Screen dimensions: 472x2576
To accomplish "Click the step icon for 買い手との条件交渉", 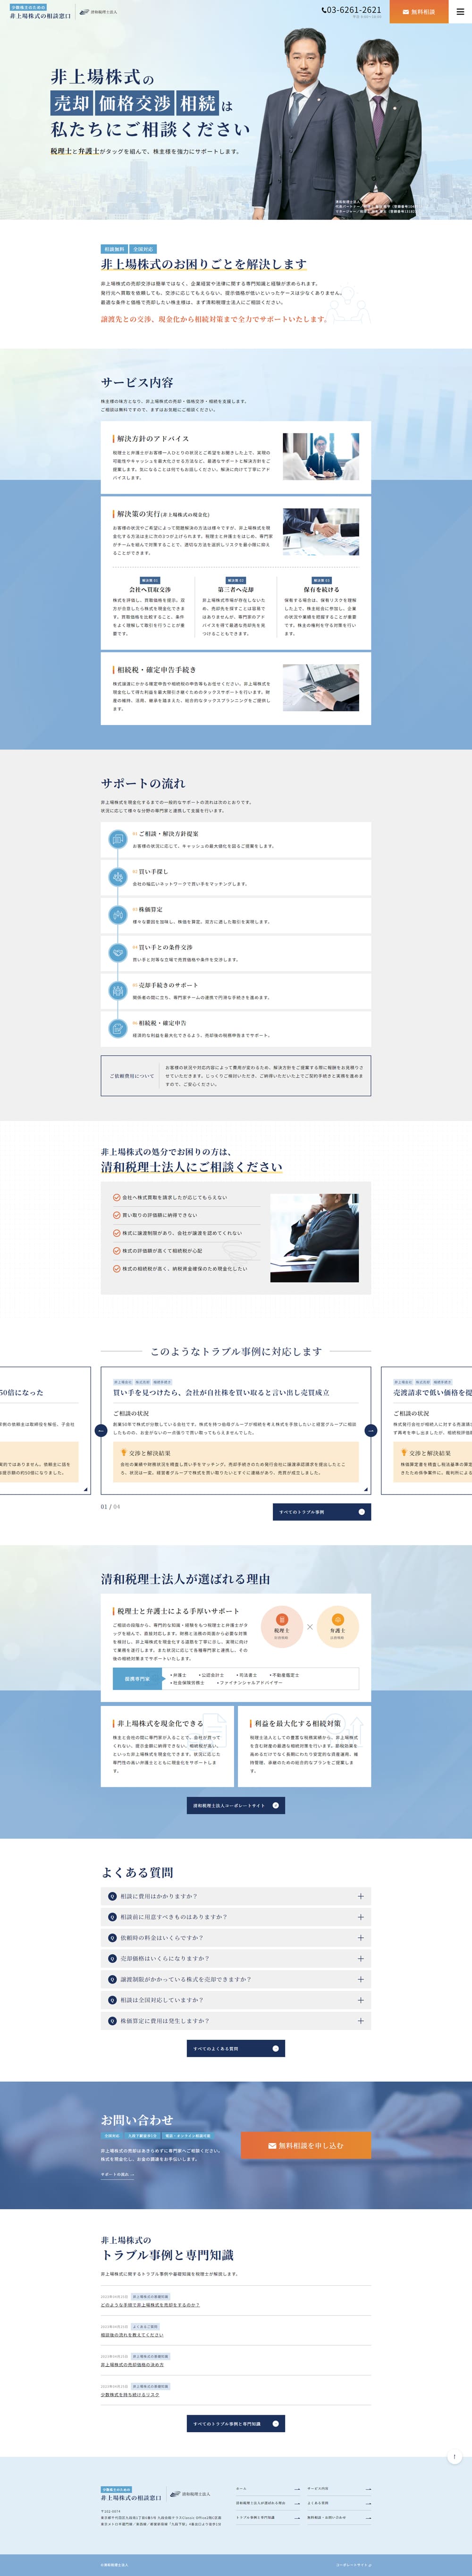I will 117,952.
